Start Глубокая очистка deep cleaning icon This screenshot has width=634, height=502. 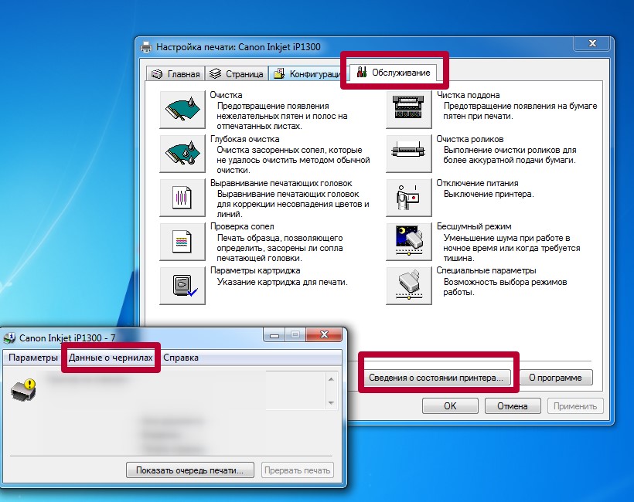[181, 153]
